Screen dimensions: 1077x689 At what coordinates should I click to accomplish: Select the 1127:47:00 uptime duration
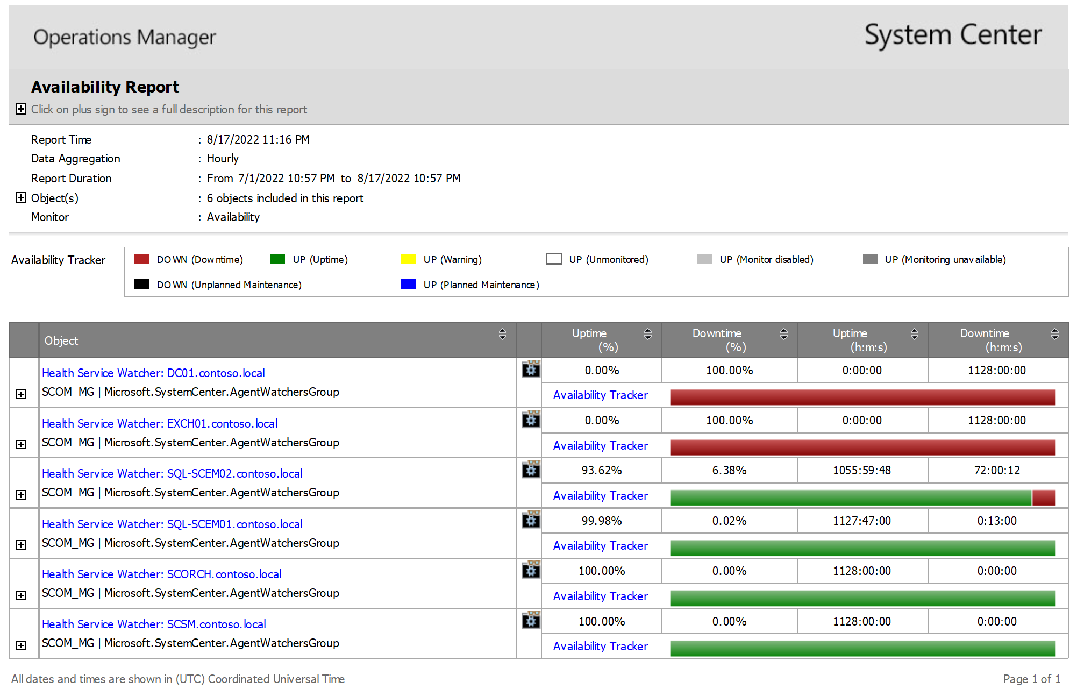coord(862,521)
